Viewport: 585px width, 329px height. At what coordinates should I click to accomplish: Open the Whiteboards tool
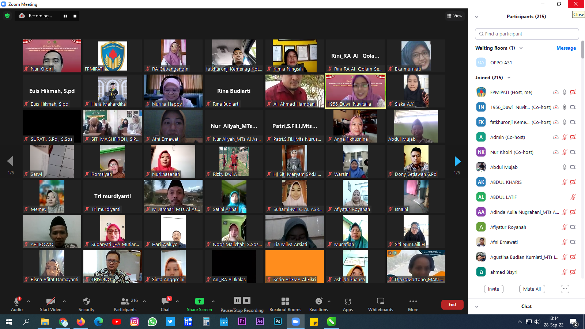[x=380, y=302]
